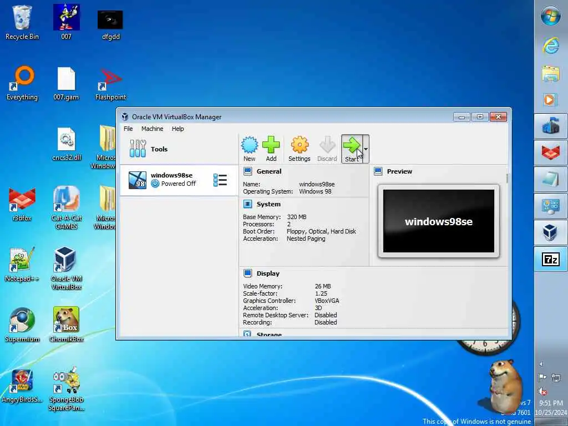
Task: Click the General section monitor icon
Action: [248, 171]
